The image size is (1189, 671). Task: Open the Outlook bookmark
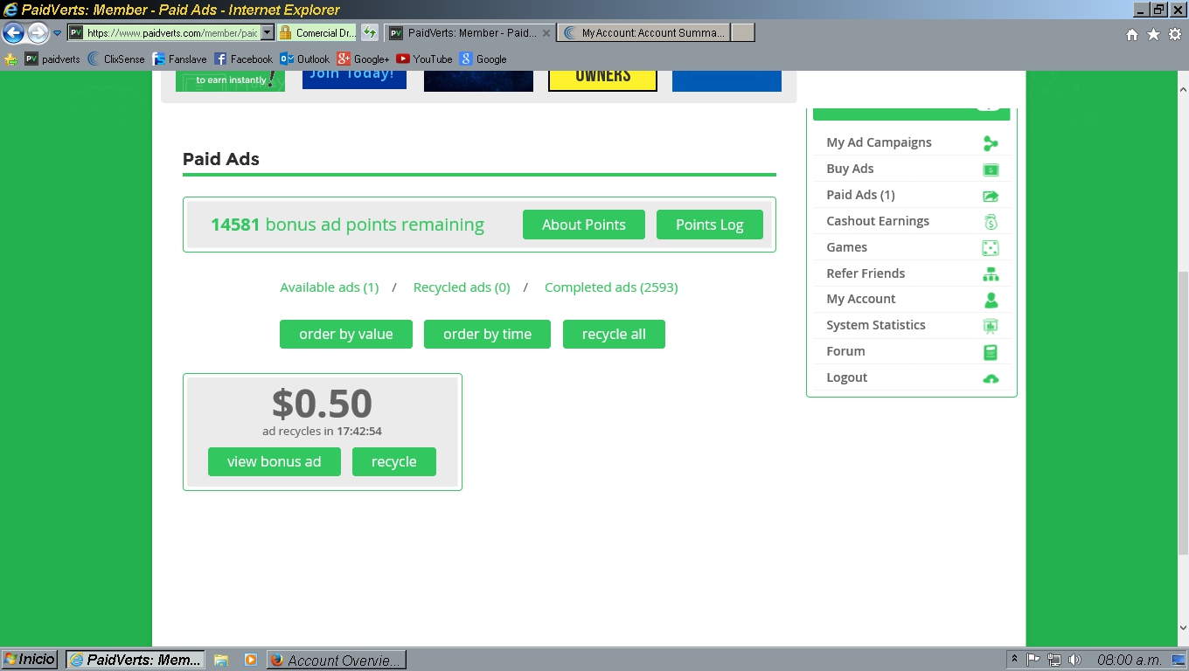[305, 59]
